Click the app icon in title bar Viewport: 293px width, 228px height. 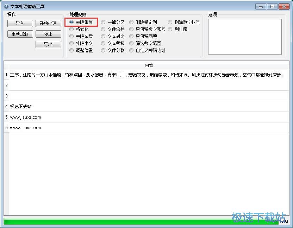6,7
